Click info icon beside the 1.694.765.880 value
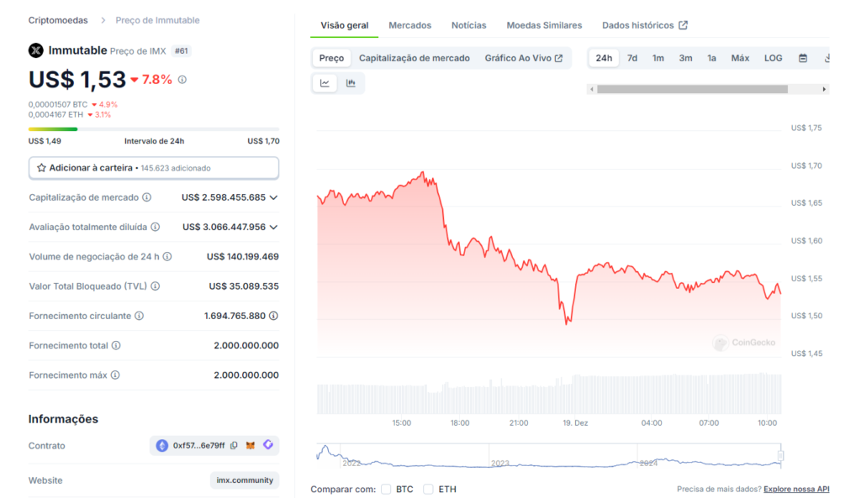The width and height of the screenshot is (861, 498). (273, 316)
